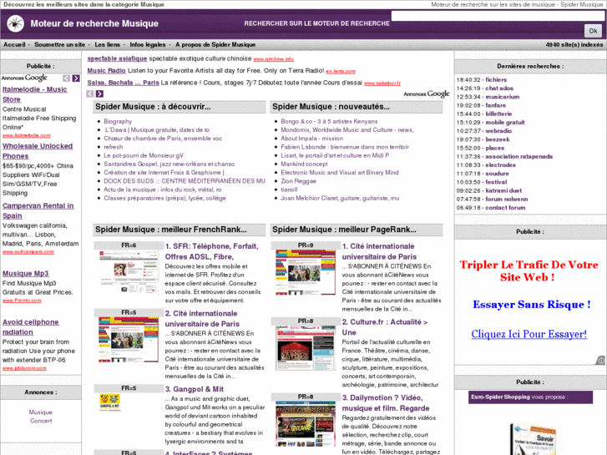Open Infos légales menu item
Image resolution: width=607 pixels, height=455 pixels.
tap(148, 44)
